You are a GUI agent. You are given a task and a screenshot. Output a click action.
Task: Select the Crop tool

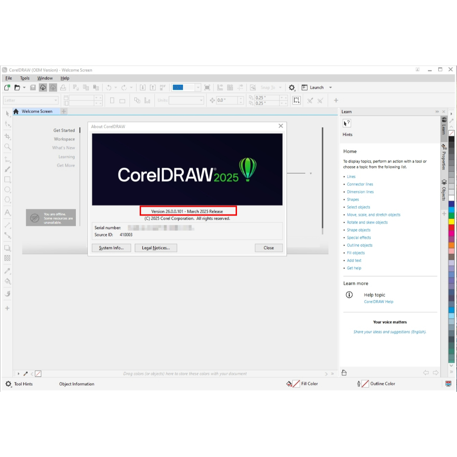8,136
